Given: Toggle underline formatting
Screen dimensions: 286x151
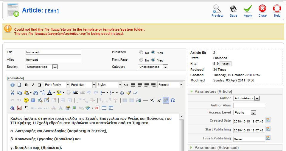Looking at the screenshot, I should [x=40, y=85].
